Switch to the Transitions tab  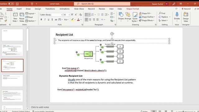click(50, 9)
